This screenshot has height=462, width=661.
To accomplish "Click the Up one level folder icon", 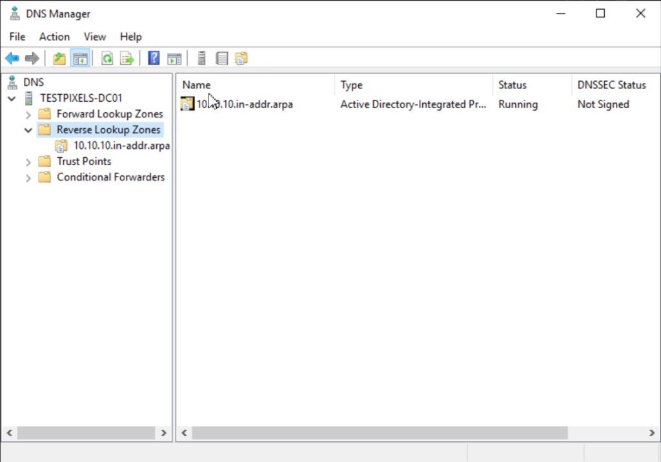I will (59, 58).
